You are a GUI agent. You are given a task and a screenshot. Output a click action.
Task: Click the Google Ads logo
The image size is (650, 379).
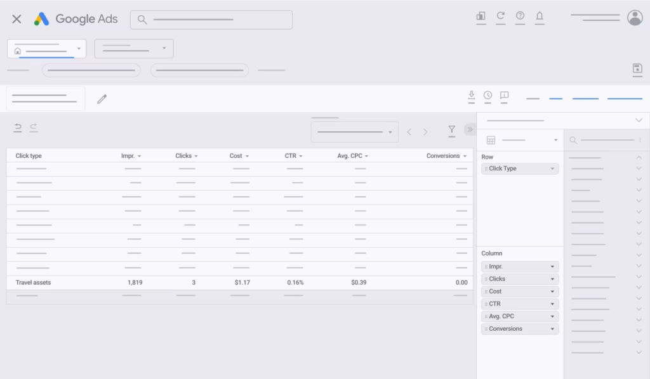76,19
